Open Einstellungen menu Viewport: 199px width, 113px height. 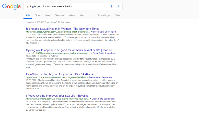coord(104,15)
